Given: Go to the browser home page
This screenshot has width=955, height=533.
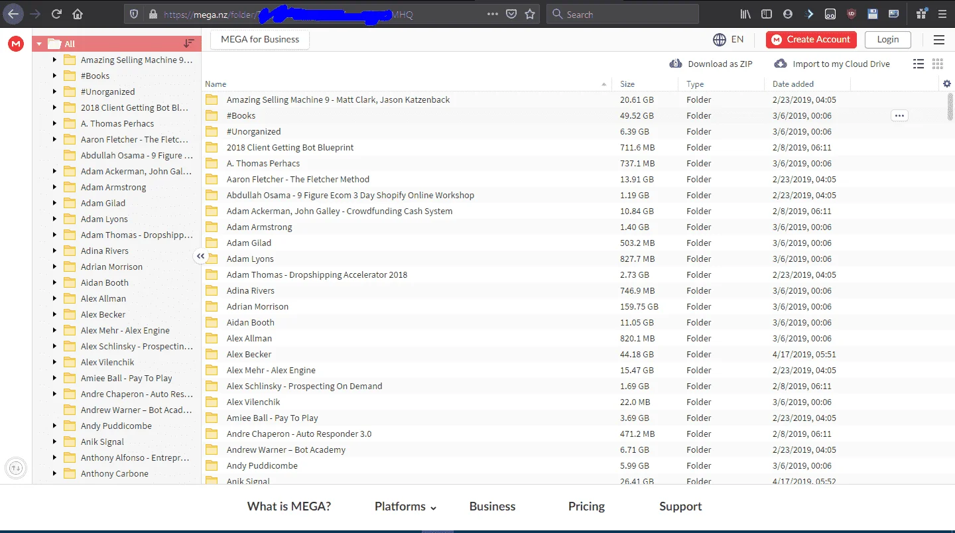Looking at the screenshot, I should click(78, 14).
